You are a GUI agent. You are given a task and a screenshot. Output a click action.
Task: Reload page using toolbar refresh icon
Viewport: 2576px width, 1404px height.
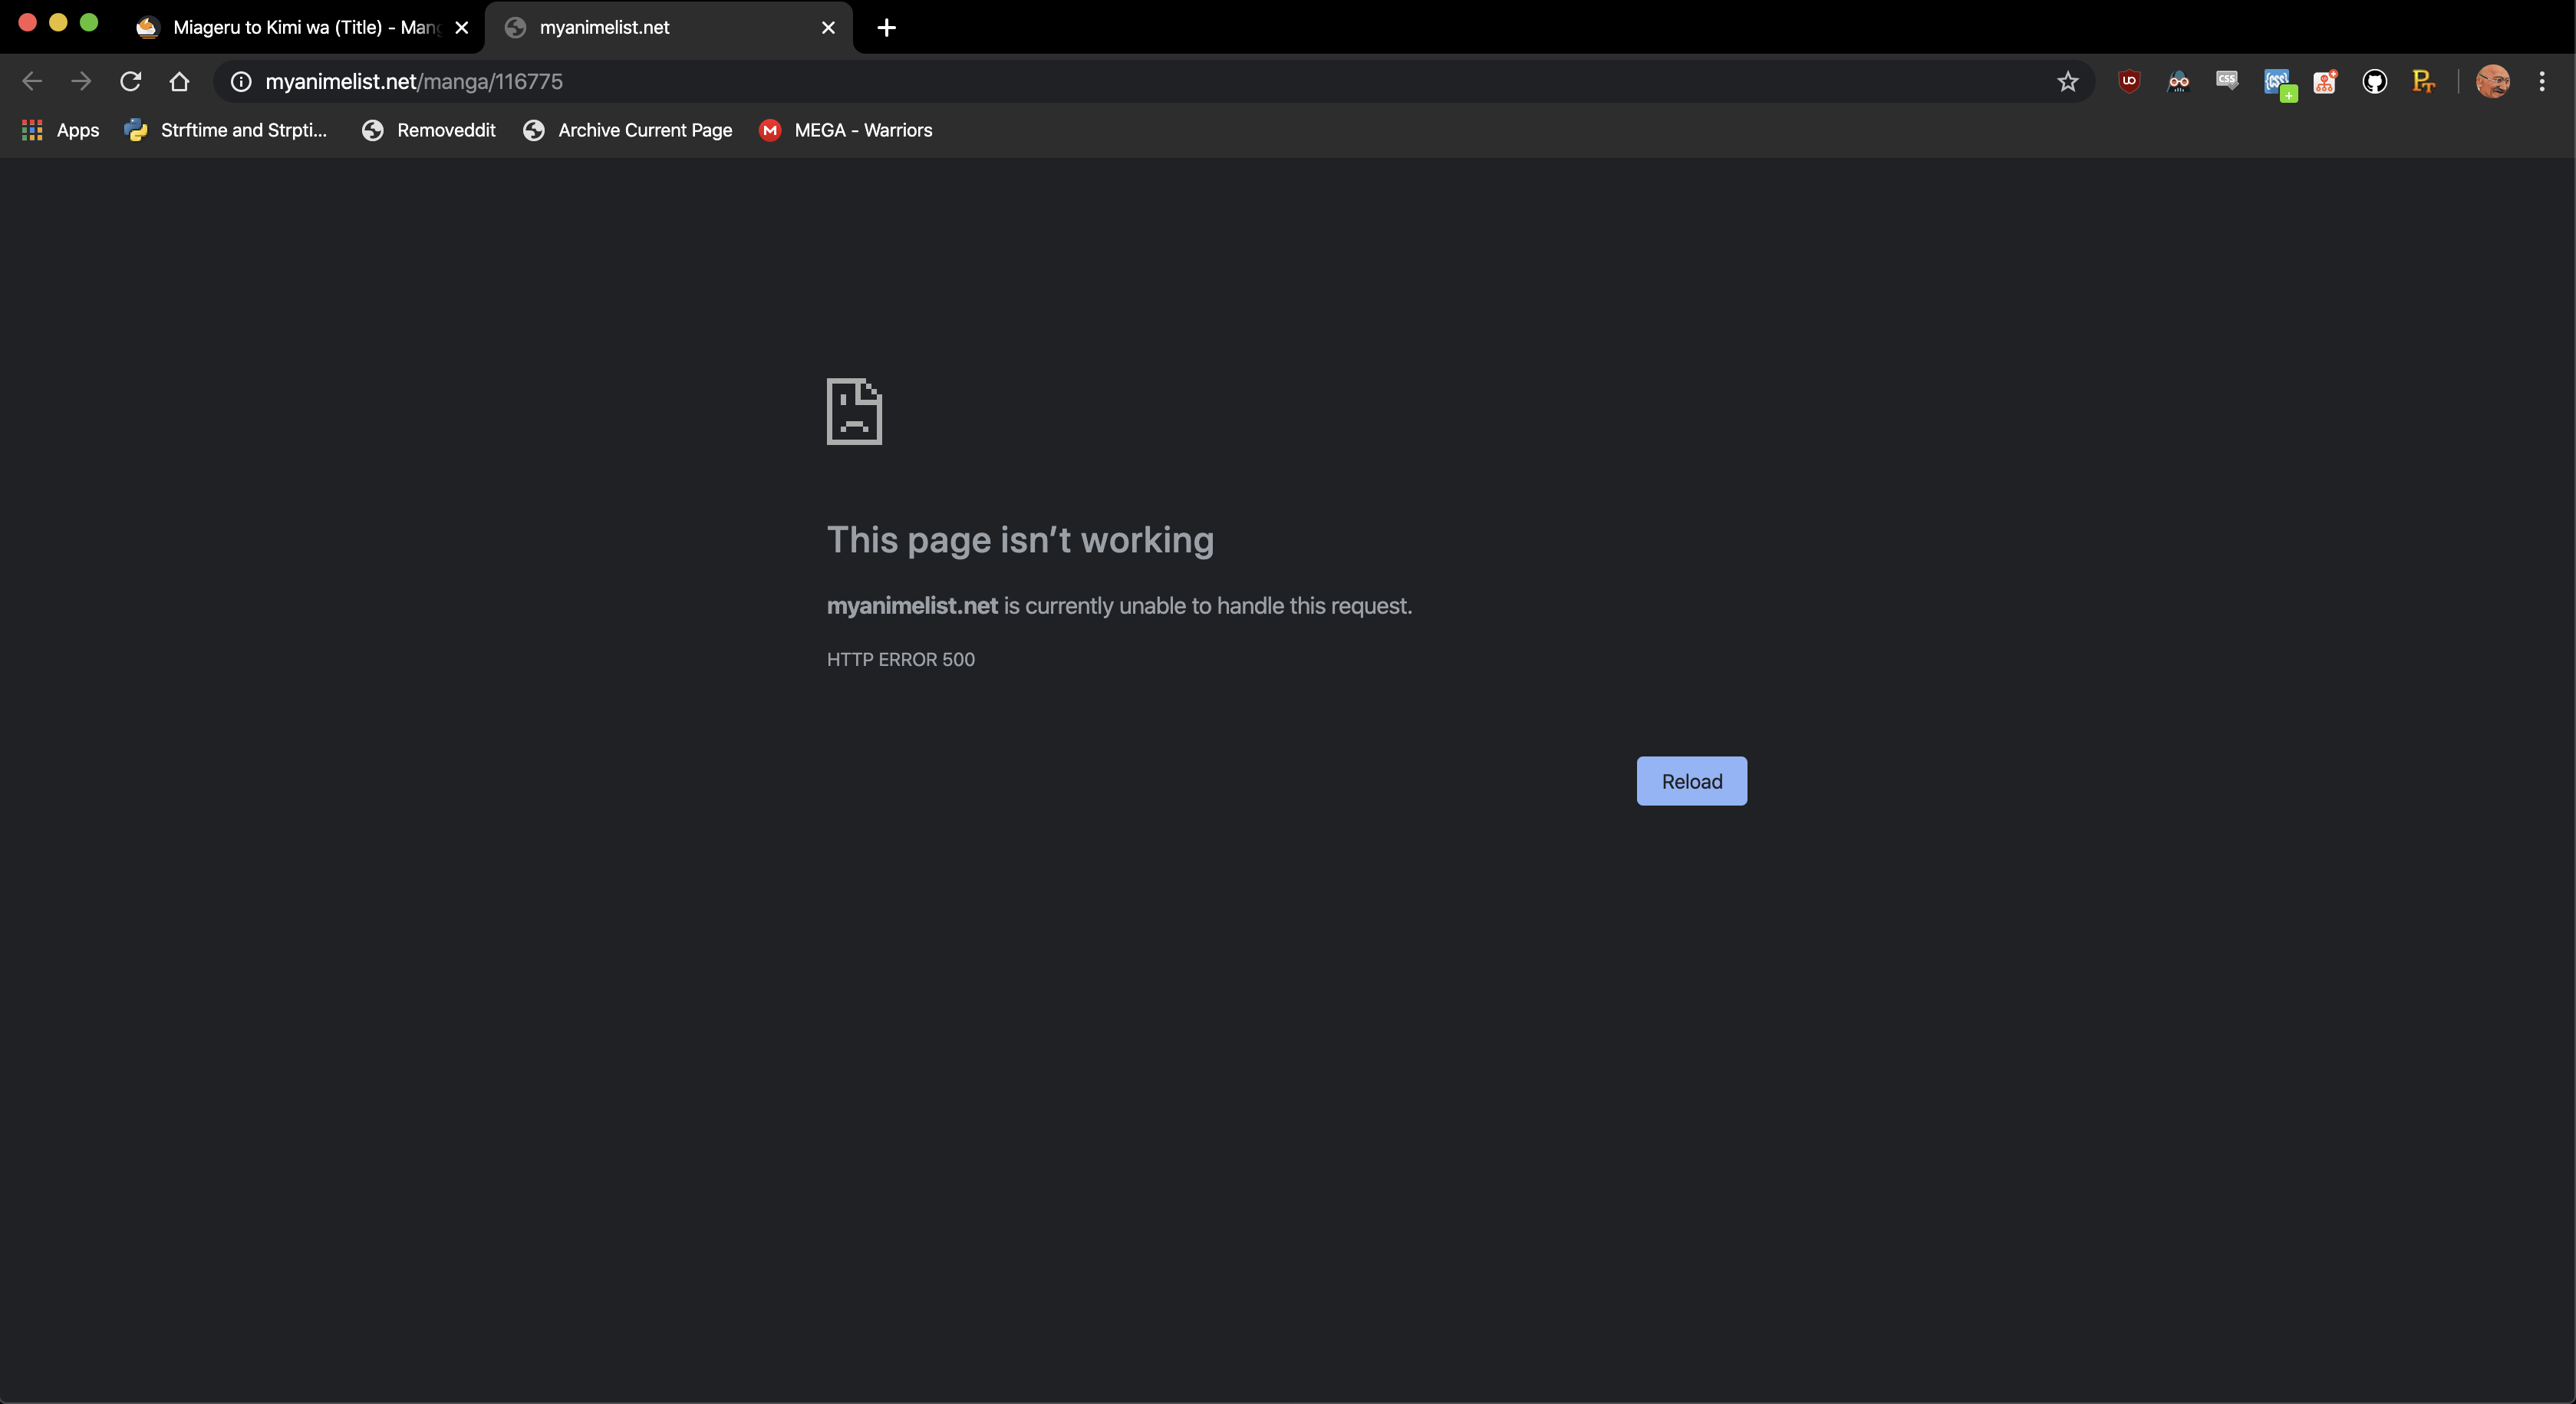[130, 81]
